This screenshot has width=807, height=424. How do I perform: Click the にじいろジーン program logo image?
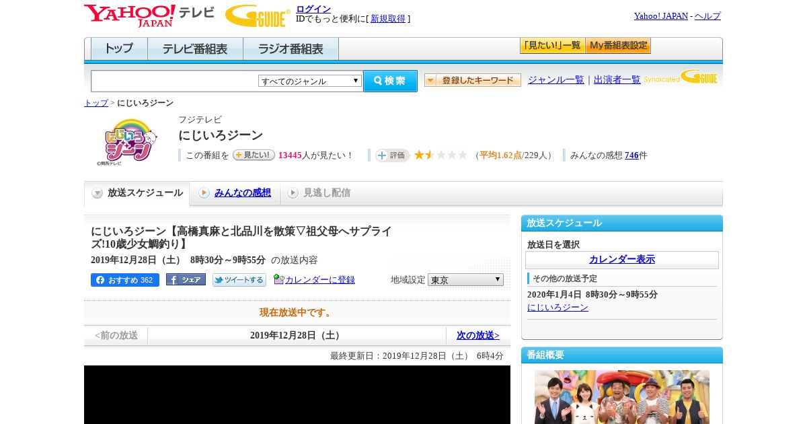126,141
